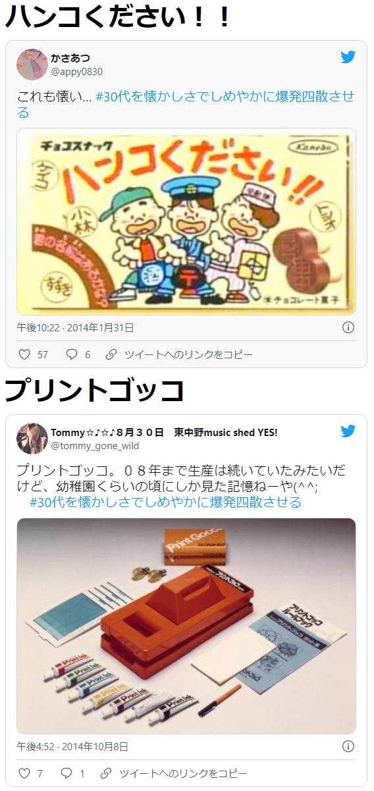Copy link to the プリントゴッコ tweet
Screen dimensions: 374x791
pos(174,773)
